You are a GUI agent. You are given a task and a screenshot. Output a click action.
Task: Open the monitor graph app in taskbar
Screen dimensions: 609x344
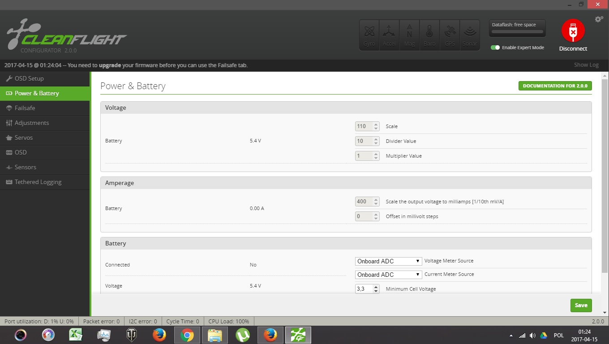pyautogui.click(x=104, y=335)
